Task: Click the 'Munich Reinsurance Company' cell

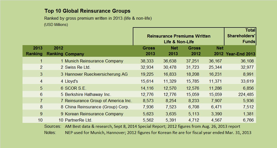Action: [x=94, y=61]
